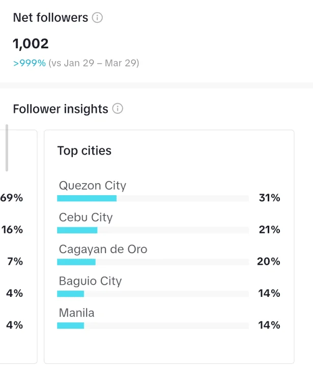Select the Cagayan de Oro 20% value
Screen dimensions: 313x366
click(268, 261)
